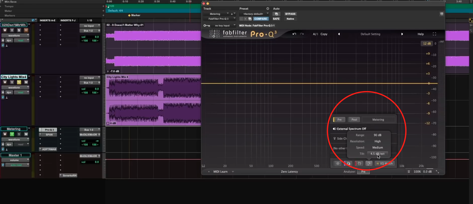This screenshot has width=473, height=204.
Task: Click the Pro-Q 3 undo arrow
Action: pyautogui.click(x=294, y=34)
